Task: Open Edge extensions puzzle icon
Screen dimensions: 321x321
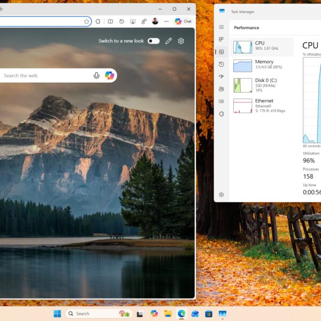Action: pos(98,21)
